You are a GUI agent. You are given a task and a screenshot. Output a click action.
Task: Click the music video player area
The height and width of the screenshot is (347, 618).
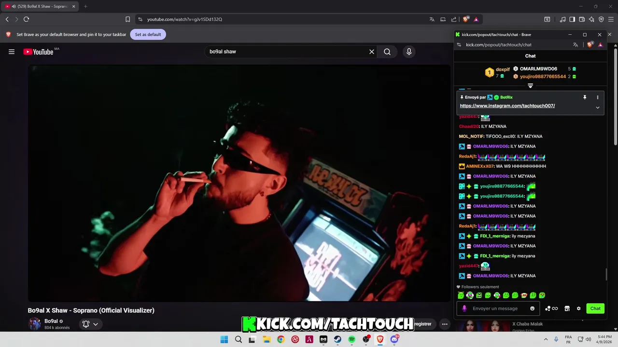point(239,183)
